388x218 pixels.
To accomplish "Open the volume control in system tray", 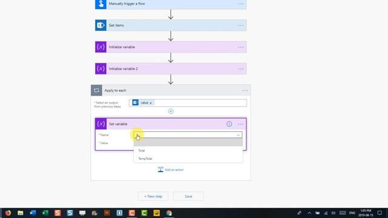I will (333, 213).
